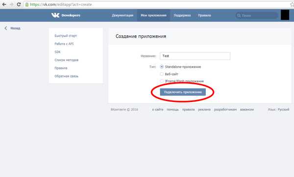
Task: Click the browser forward arrow
Action: 11,4
